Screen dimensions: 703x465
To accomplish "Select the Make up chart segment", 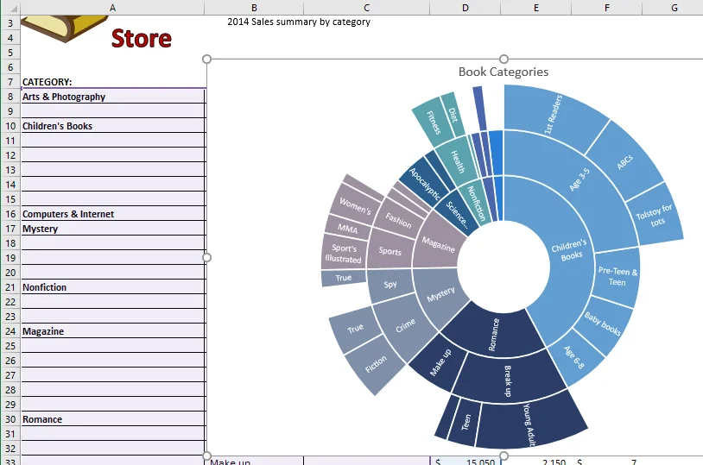I will click(x=440, y=362).
